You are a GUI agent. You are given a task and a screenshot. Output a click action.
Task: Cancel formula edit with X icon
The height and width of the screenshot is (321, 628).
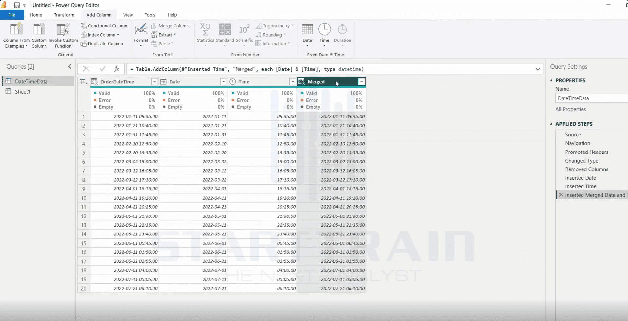(86, 69)
